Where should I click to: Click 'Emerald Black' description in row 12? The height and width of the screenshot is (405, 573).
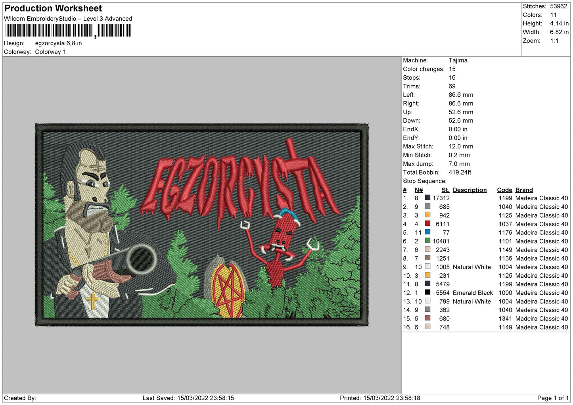(473, 293)
